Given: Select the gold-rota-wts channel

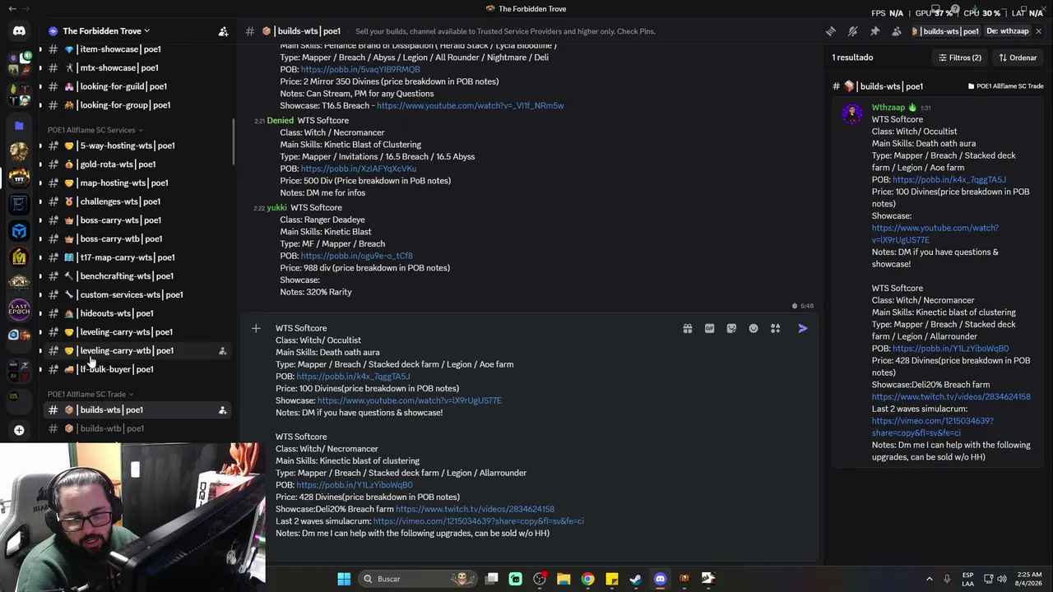Looking at the screenshot, I should tap(135, 164).
